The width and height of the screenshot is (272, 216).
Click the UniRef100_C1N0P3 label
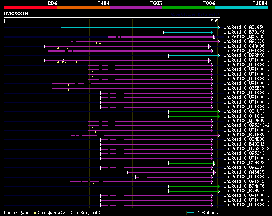click(244, 163)
